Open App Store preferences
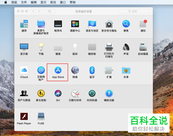173x136 pixels. pyautogui.click(x=58, y=72)
